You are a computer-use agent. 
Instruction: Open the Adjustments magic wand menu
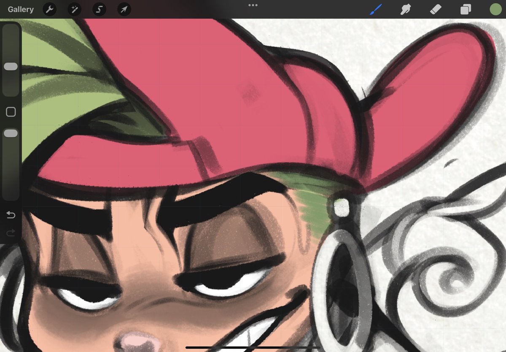click(x=75, y=9)
